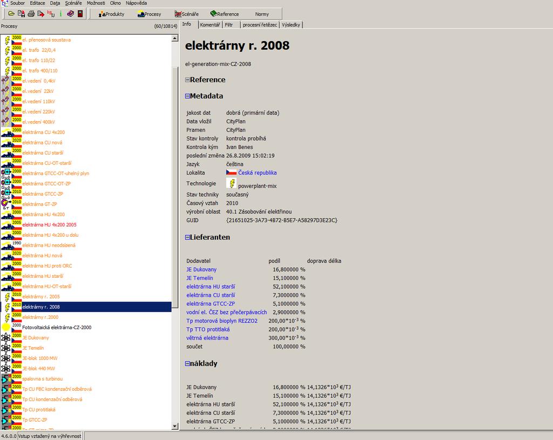The image size is (553, 440).
Task: Select the elektrárny r. 2008 list row
Action: click(x=86, y=307)
